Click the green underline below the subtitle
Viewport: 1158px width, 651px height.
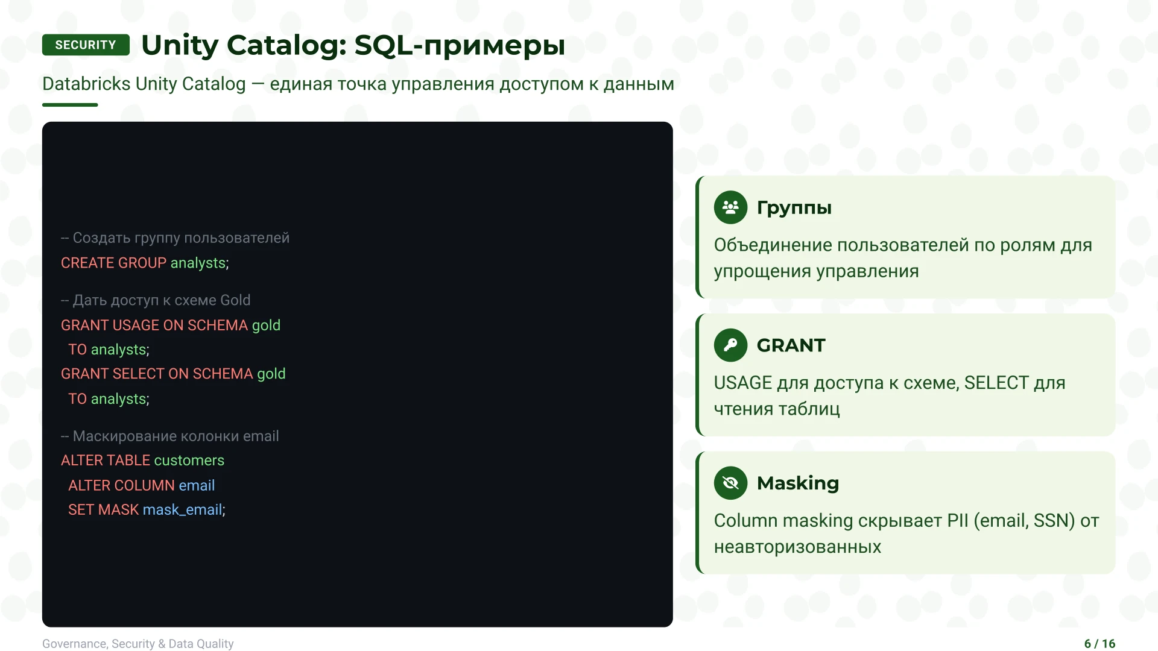pyautogui.click(x=70, y=104)
